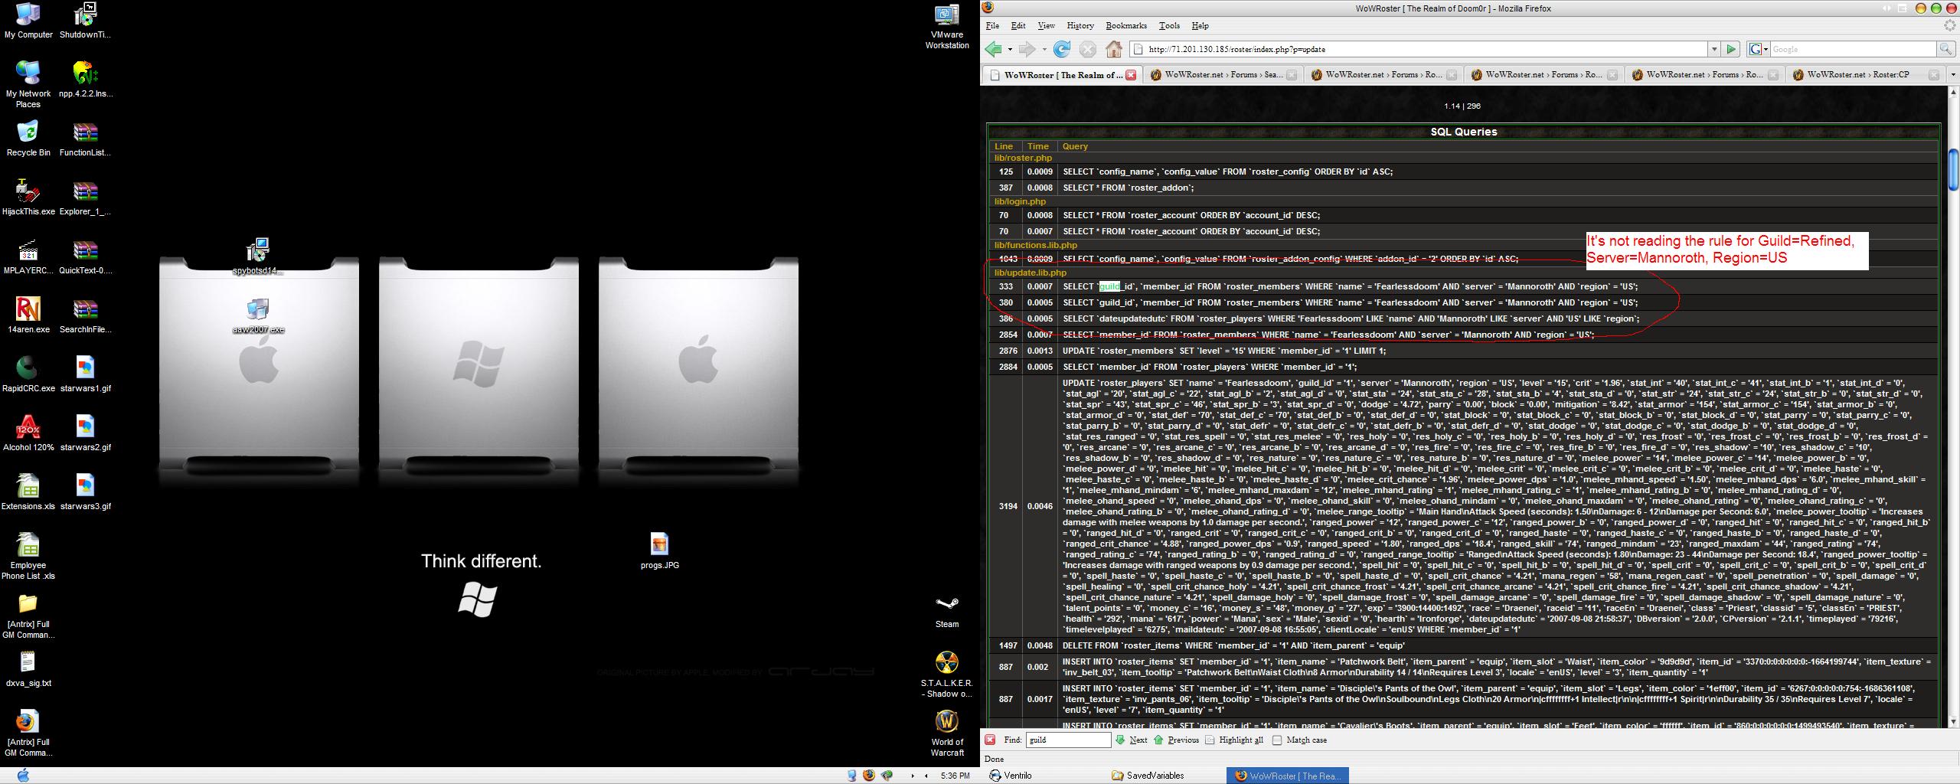Image resolution: width=1960 pixels, height=784 pixels.
Task: Expand the address bar URL dropdown
Action: 1714,49
